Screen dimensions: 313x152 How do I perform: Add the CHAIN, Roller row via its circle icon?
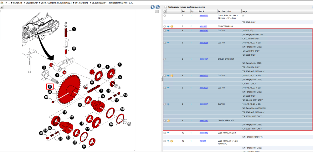click(x=165, y=15)
